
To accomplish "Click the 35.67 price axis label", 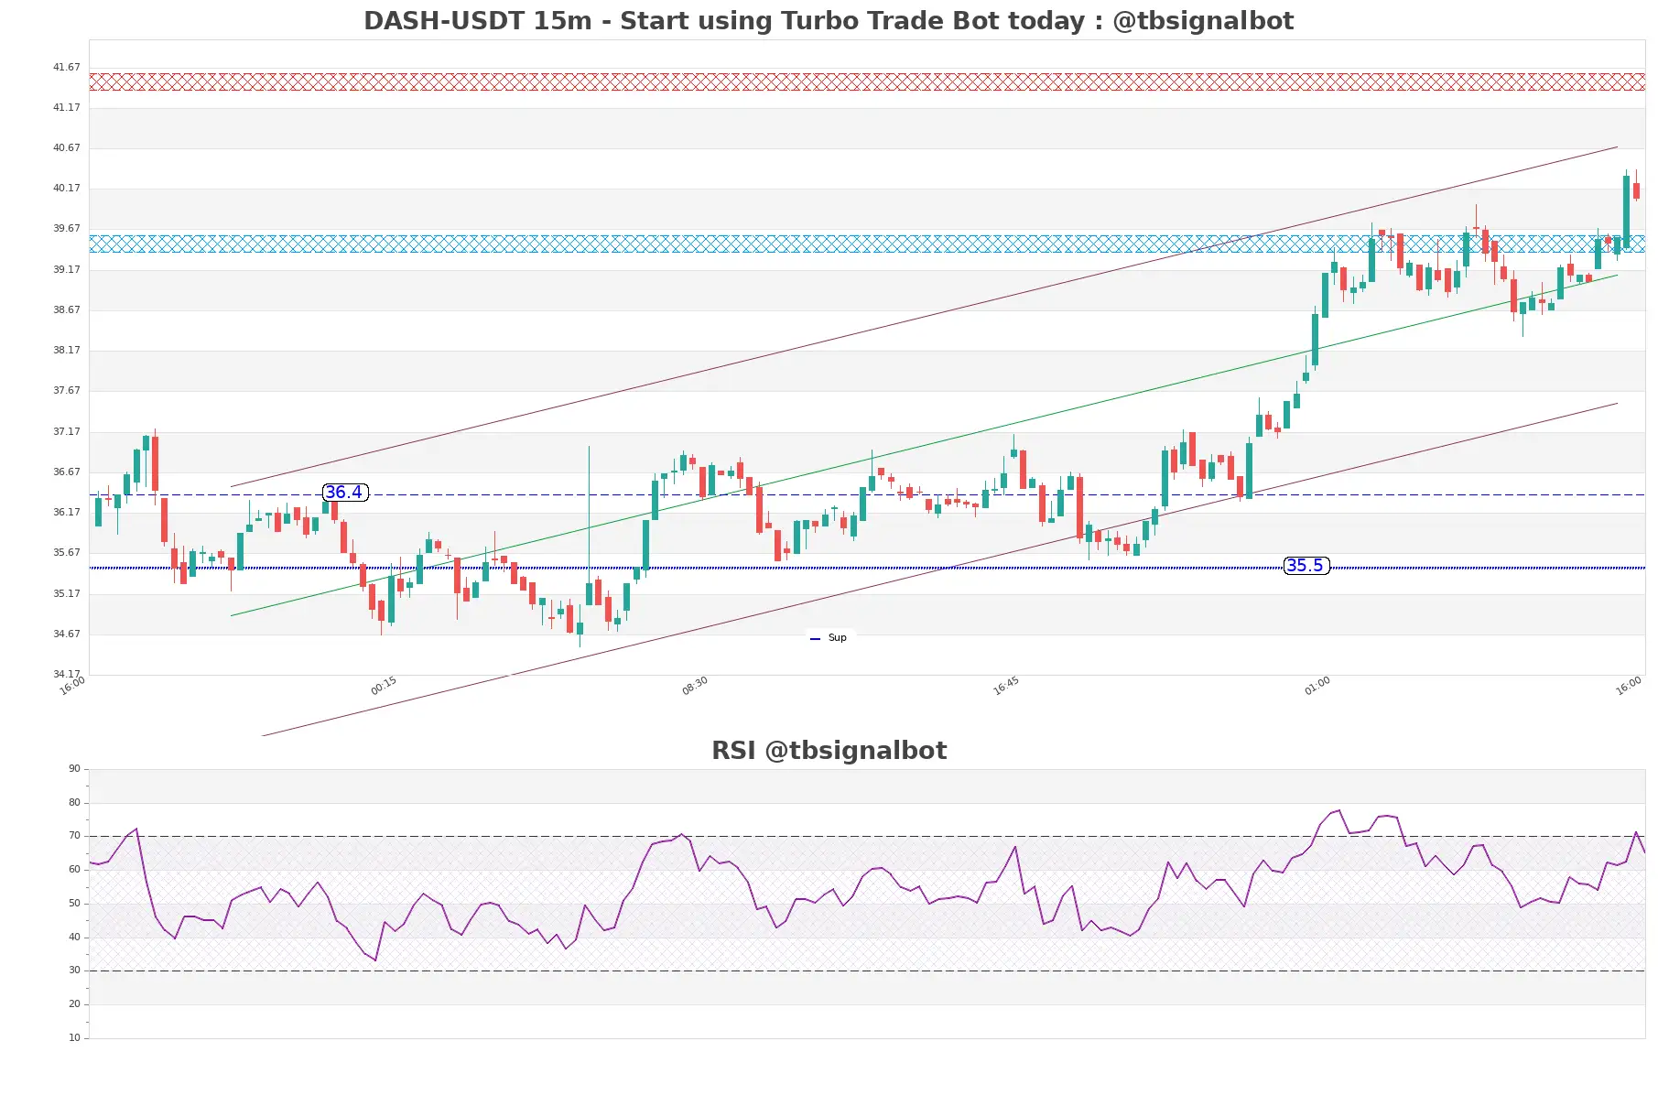I will point(66,552).
